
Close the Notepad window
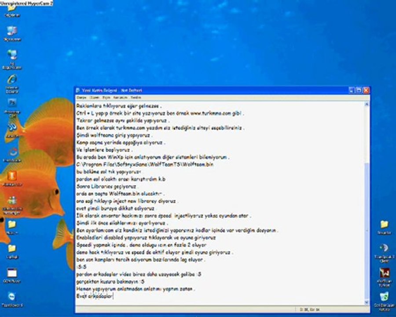click(366, 90)
